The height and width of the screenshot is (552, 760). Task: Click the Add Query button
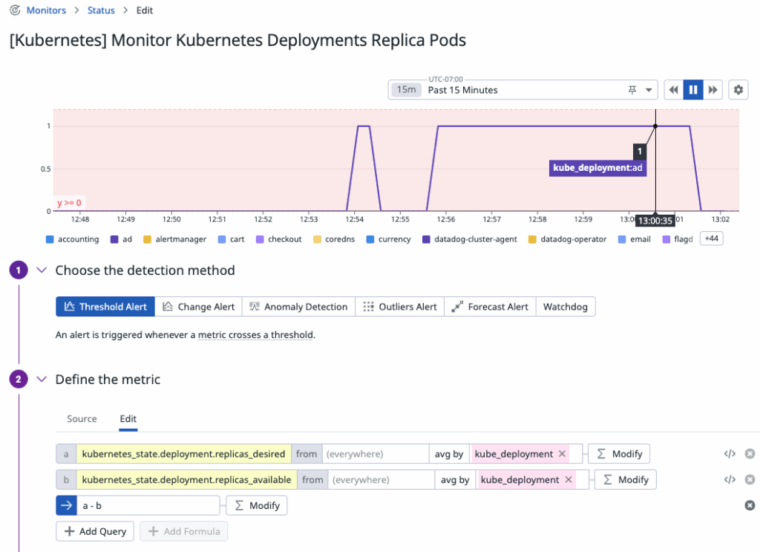click(x=95, y=531)
